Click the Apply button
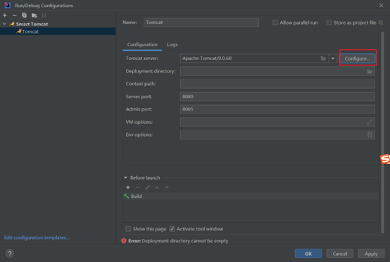Viewport: 390px width, 262px height. 371,254
